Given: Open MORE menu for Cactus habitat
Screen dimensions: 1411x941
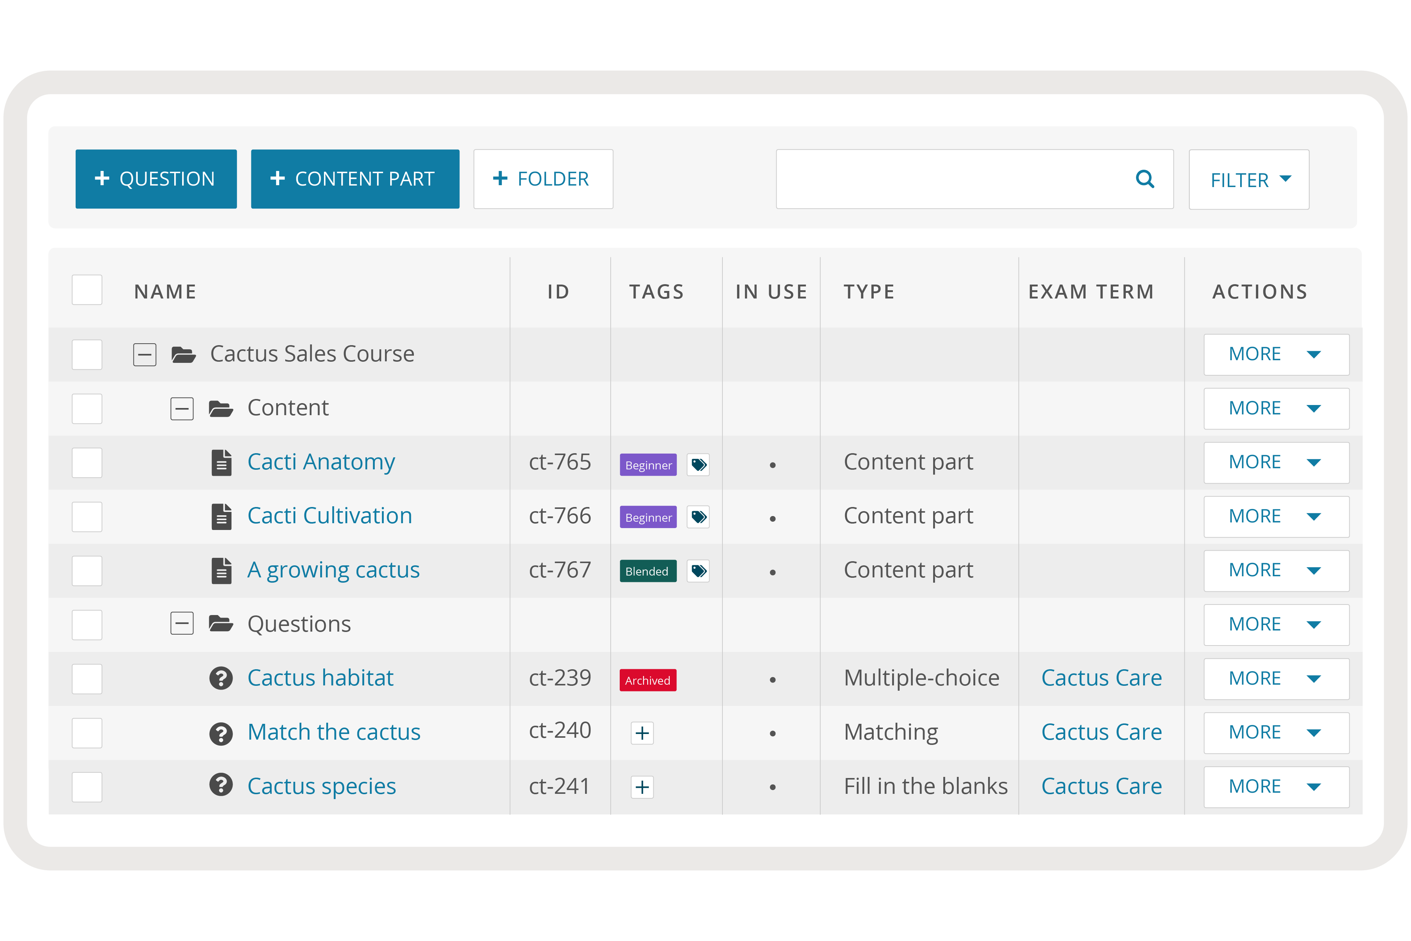Looking at the screenshot, I should pos(1276,679).
